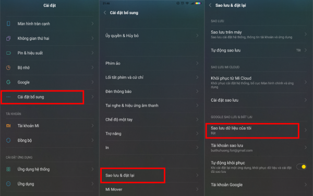
Task: Go back from Sao lưu & đặt lại screen
Action: [210, 5]
